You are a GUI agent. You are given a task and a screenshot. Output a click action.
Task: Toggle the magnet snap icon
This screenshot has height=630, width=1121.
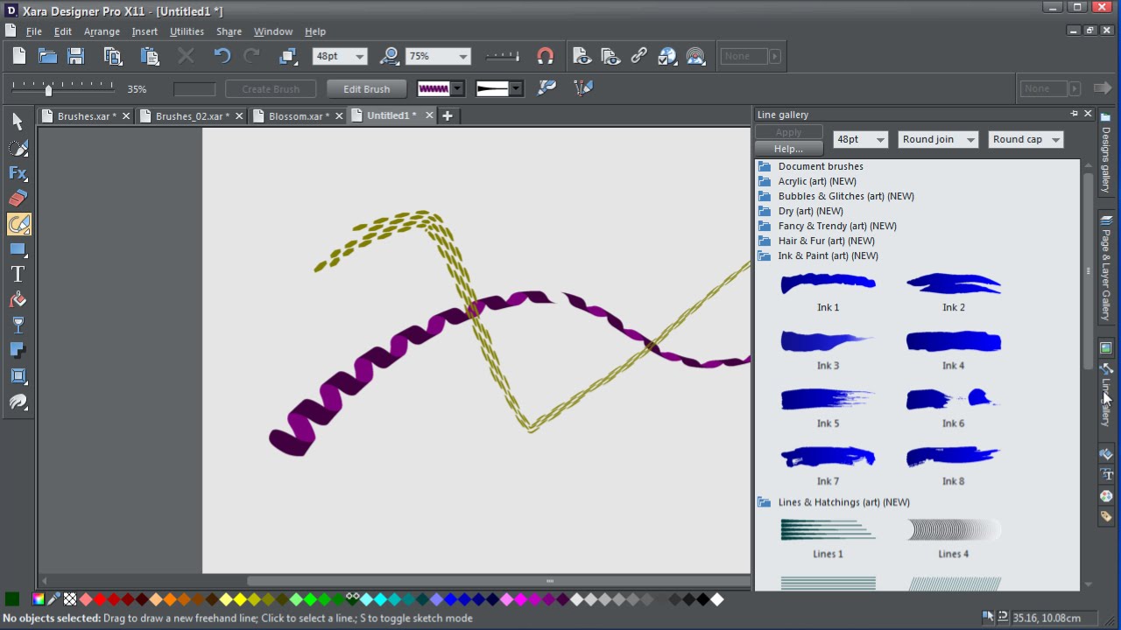pyautogui.click(x=545, y=56)
